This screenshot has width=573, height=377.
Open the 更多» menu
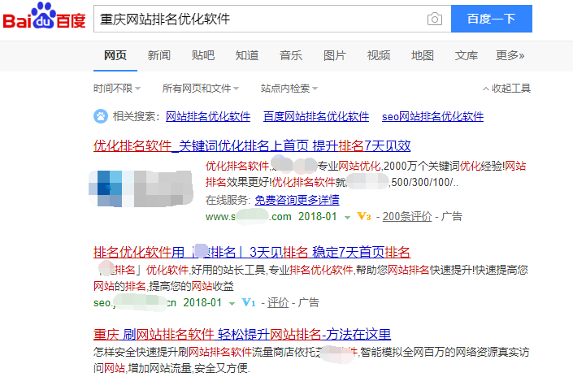click(x=510, y=55)
